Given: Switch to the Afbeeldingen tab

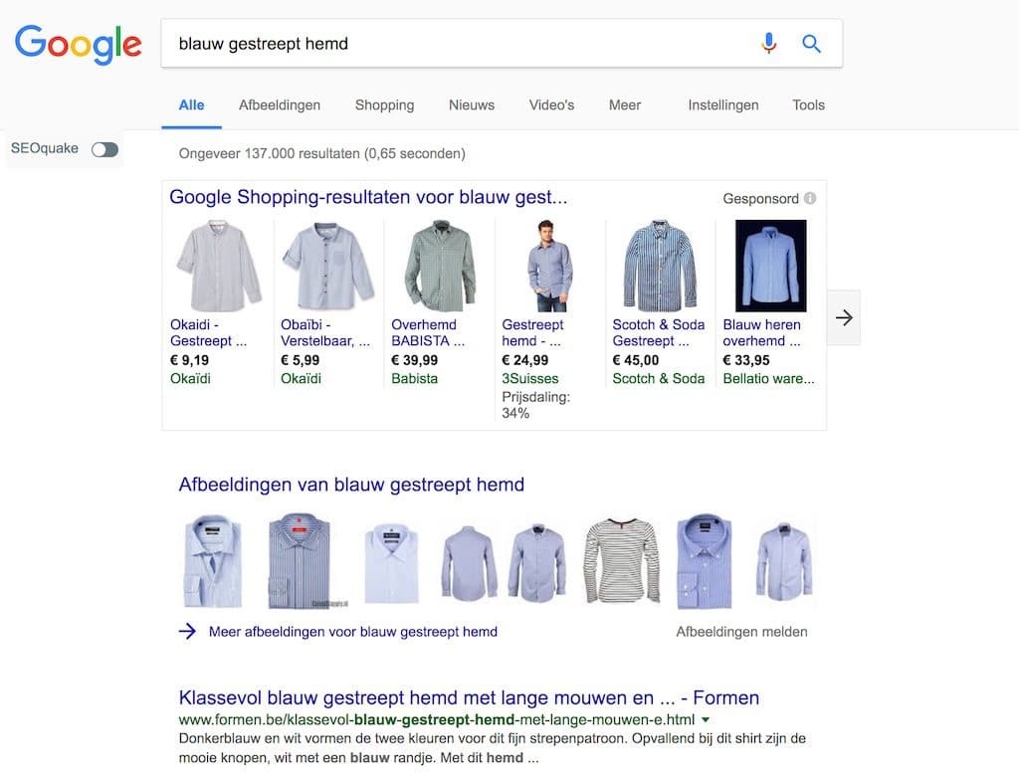Looking at the screenshot, I should (280, 105).
